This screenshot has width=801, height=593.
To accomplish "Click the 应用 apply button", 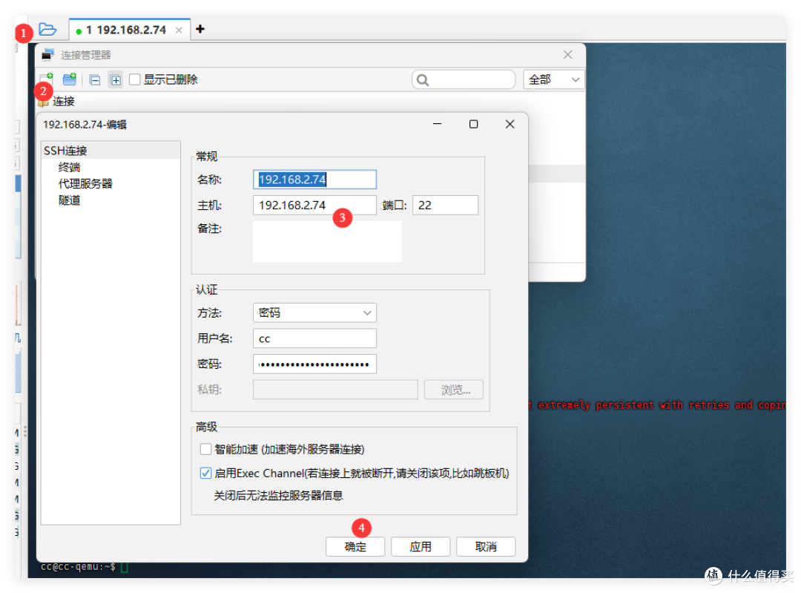I will (421, 546).
